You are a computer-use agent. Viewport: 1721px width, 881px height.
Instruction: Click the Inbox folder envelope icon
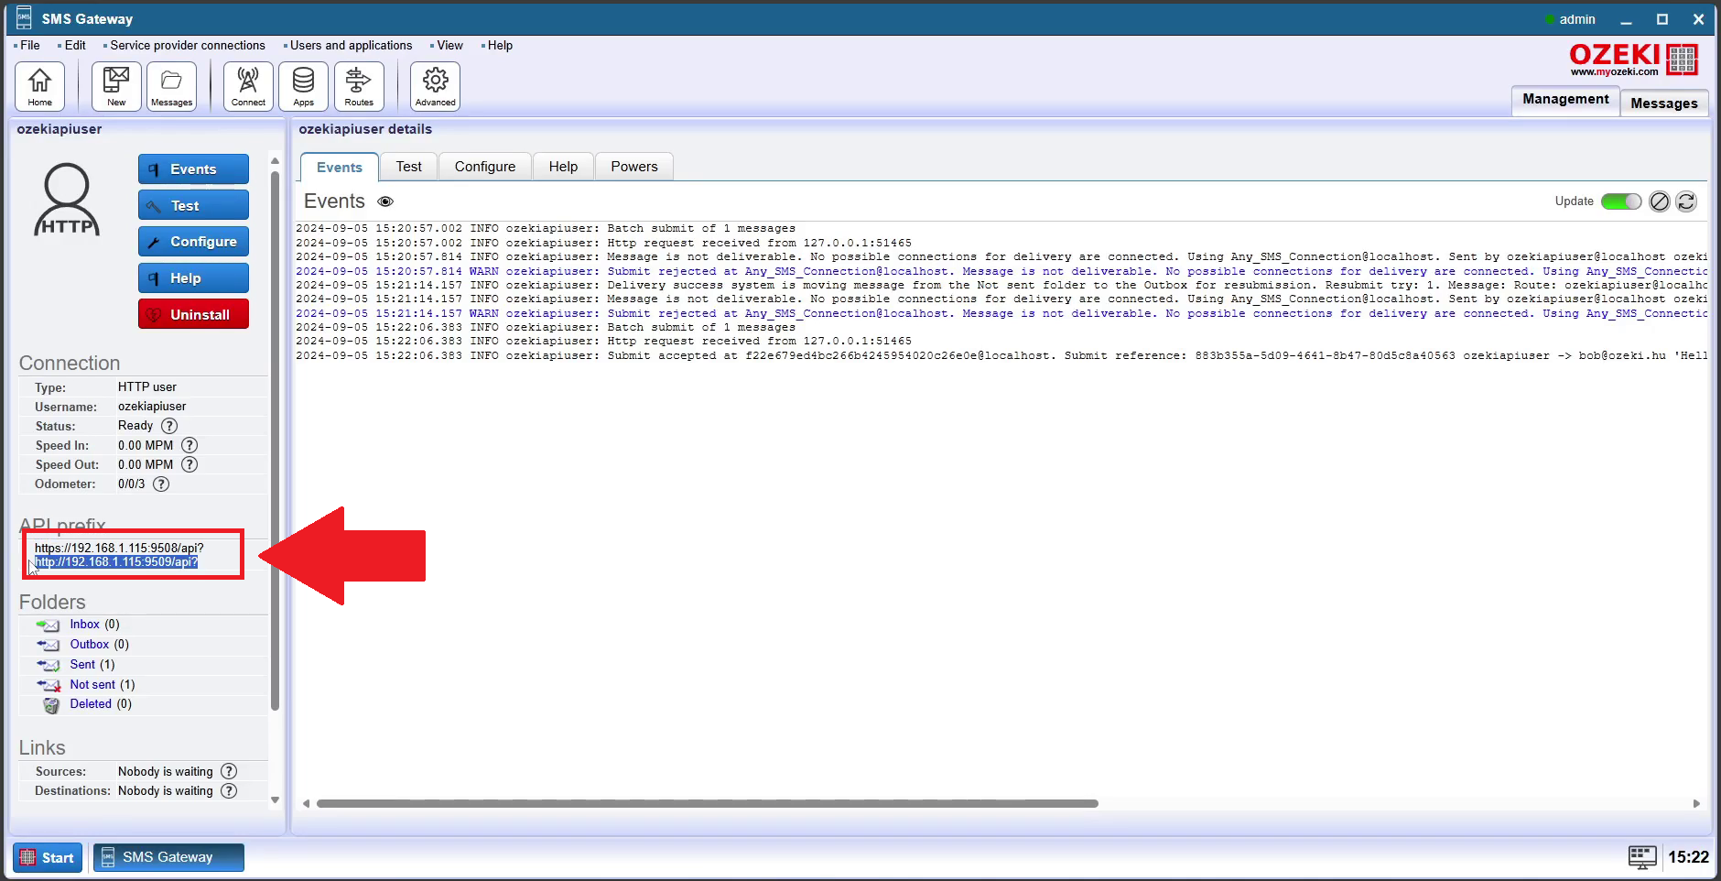(x=49, y=625)
